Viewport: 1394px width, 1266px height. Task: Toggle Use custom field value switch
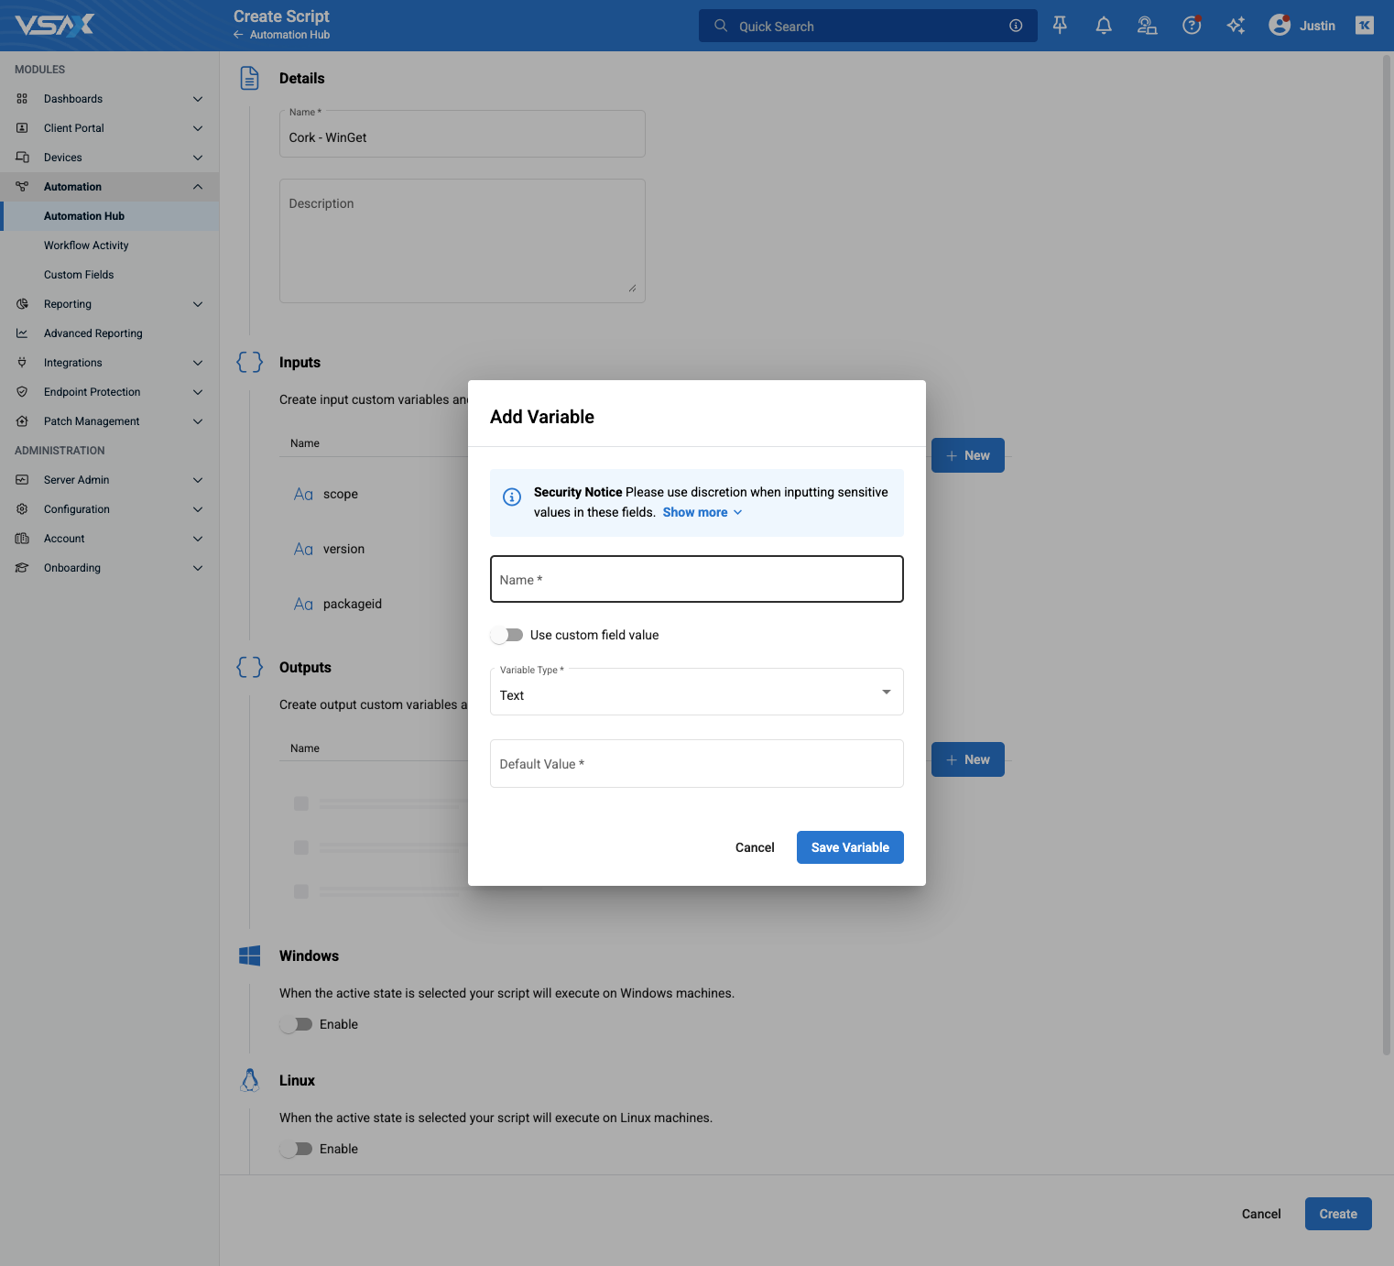coord(506,635)
